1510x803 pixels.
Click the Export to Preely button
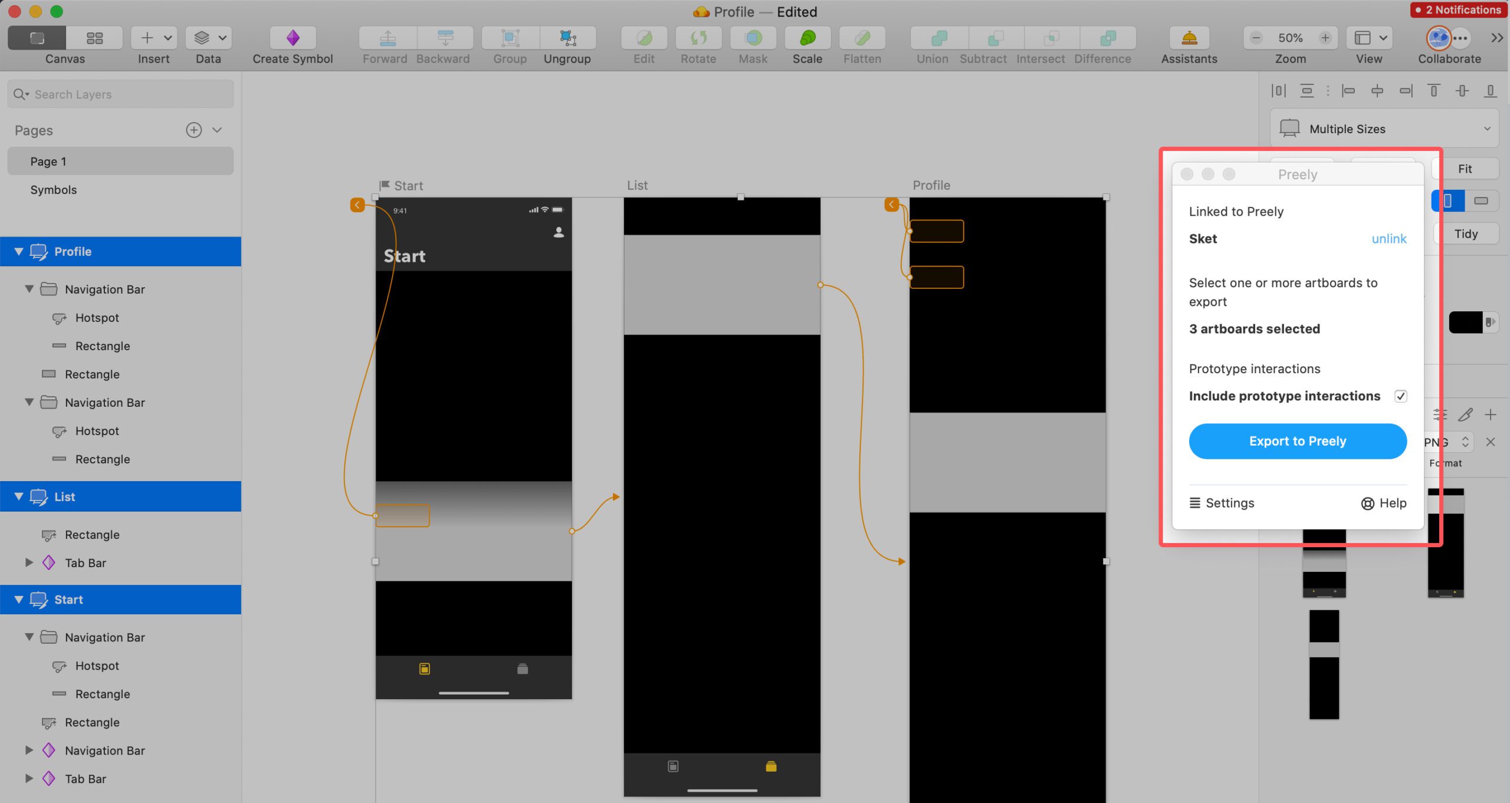click(x=1297, y=440)
